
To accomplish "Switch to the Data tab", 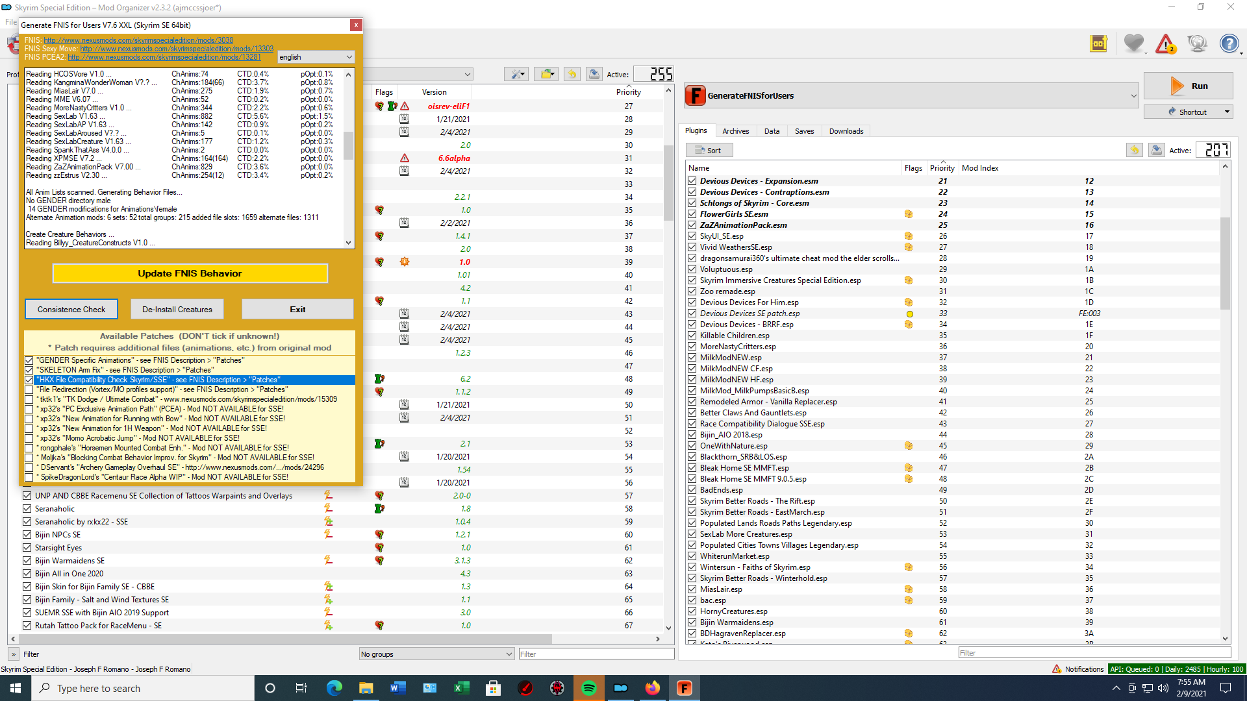I will [772, 130].
